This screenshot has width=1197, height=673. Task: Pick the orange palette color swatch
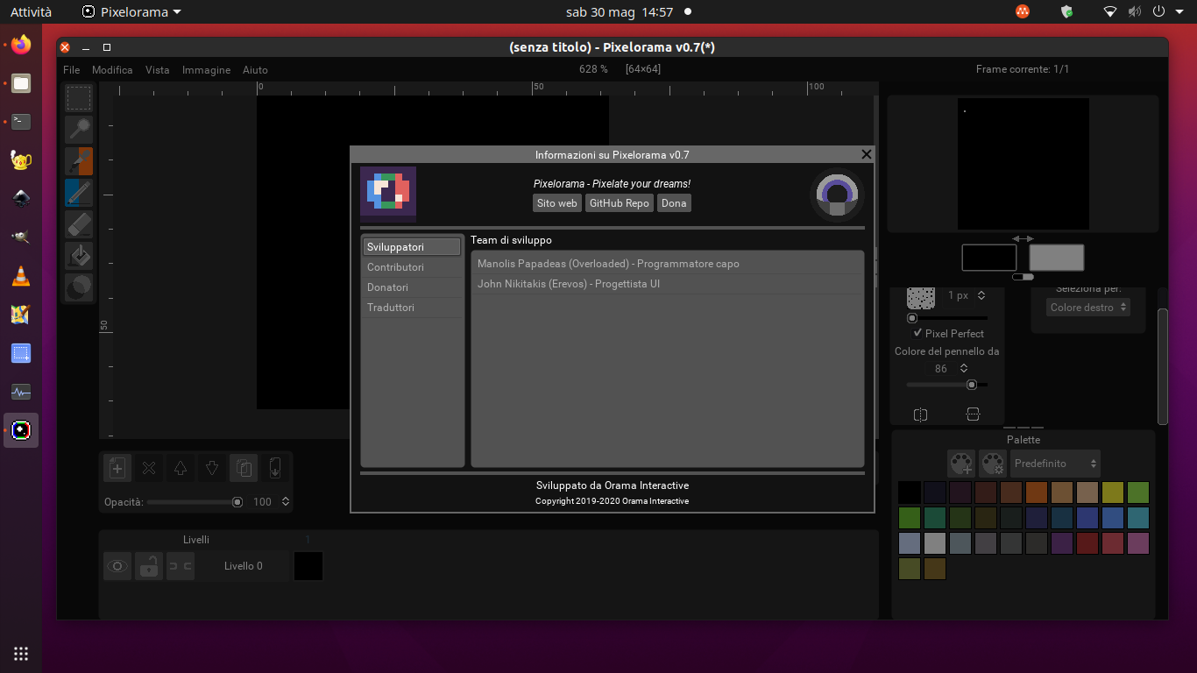tap(1037, 492)
